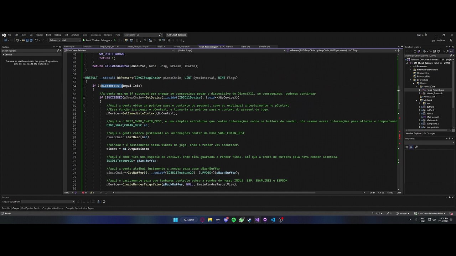Open the Release configuration dropdown

point(54,40)
